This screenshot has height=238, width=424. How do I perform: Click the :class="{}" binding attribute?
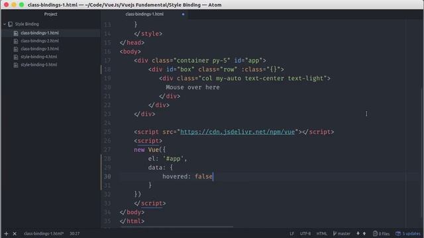pos(260,69)
